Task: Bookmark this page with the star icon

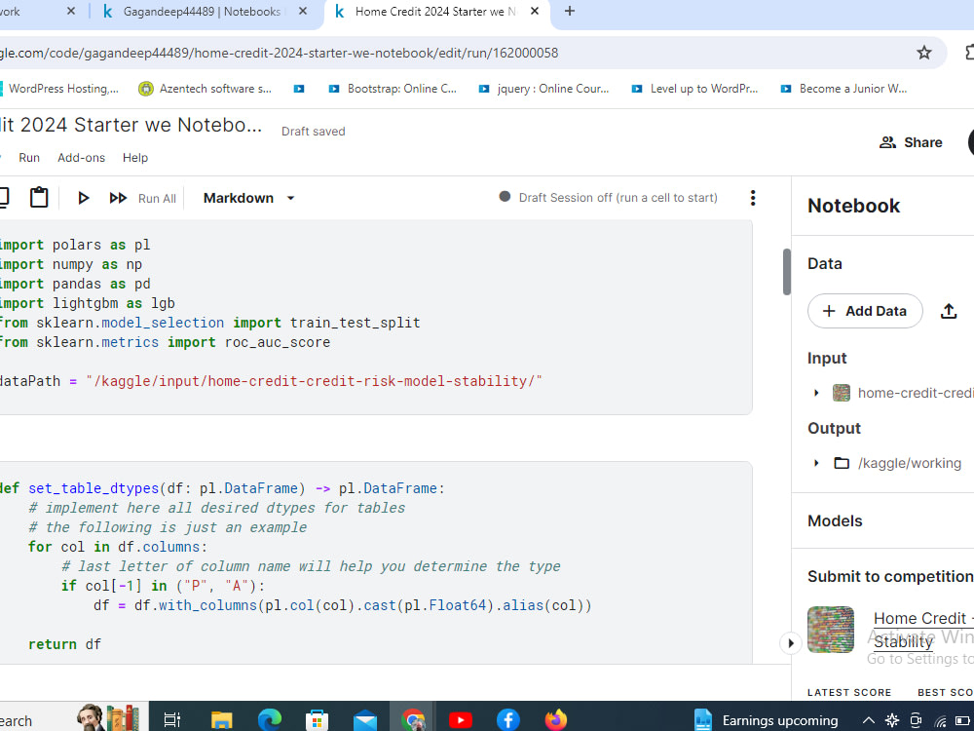Action: pyautogui.click(x=924, y=53)
